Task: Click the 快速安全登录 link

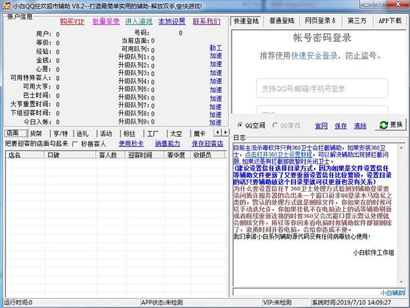Action: pos(314,56)
